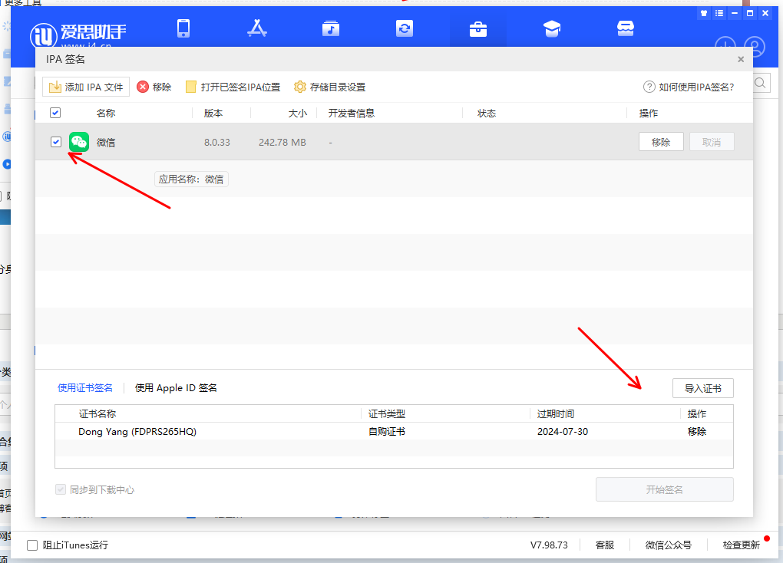This screenshot has height=563, width=783.
Task: Close the IPA 签名 dialog
Action: 741,59
